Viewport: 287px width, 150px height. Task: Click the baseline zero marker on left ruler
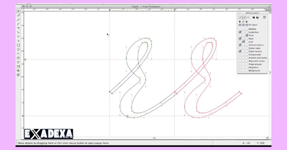23,116
